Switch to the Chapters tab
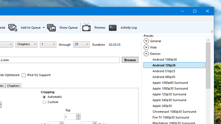This screenshot has width=221, height=124. click(13, 86)
